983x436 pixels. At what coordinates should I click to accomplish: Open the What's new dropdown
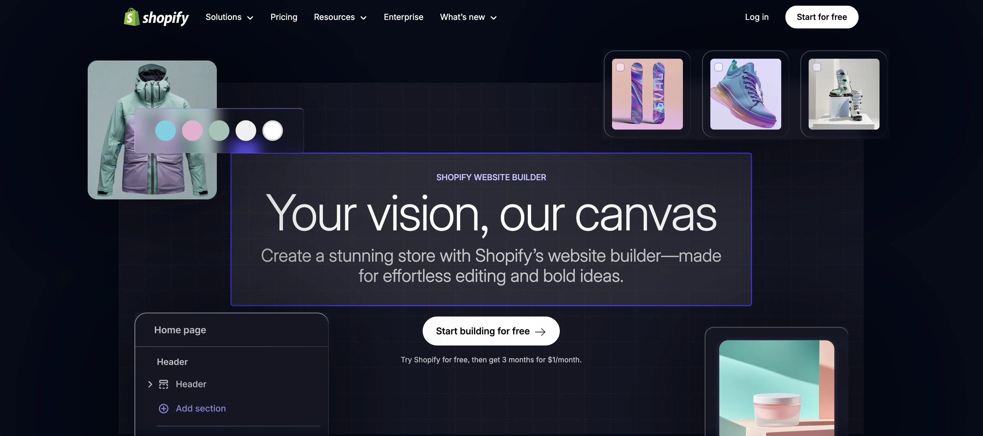[x=468, y=17]
